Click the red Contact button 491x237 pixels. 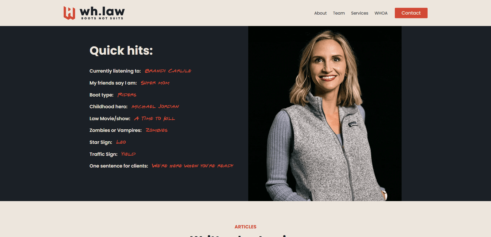pos(411,13)
